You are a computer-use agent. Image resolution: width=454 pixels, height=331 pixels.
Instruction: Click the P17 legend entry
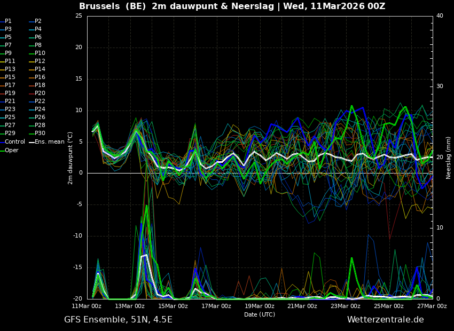(7, 85)
